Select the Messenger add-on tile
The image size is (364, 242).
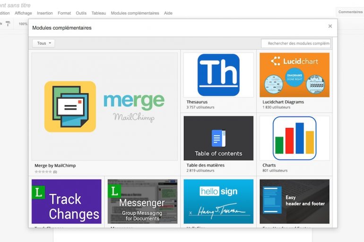coord(142,201)
